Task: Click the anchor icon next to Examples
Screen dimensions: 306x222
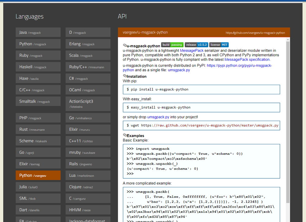Action: [125, 135]
